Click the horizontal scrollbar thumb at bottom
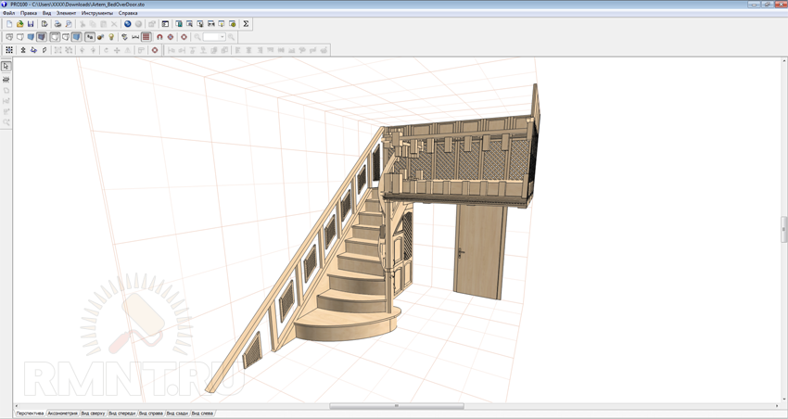The width and height of the screenshot is (788, 419). click(x=396, y=406)
